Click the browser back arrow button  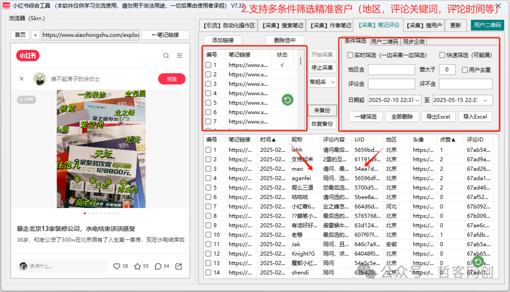[x=35, y=35]
